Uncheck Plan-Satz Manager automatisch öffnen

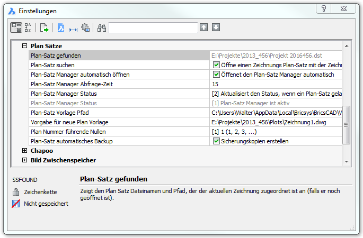(216, 75)
